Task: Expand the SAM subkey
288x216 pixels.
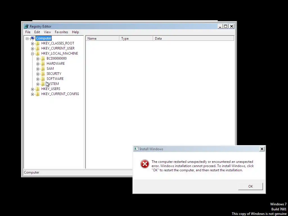Action: tap(38, 69)
